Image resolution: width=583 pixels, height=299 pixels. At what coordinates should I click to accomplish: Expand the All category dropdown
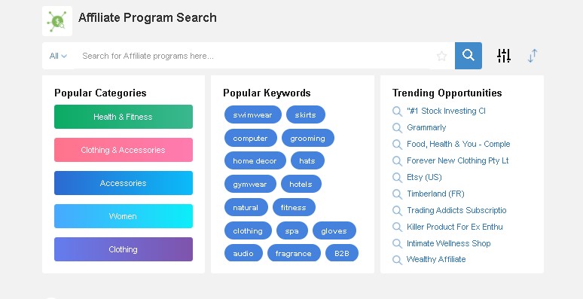(x=58, y=56)
